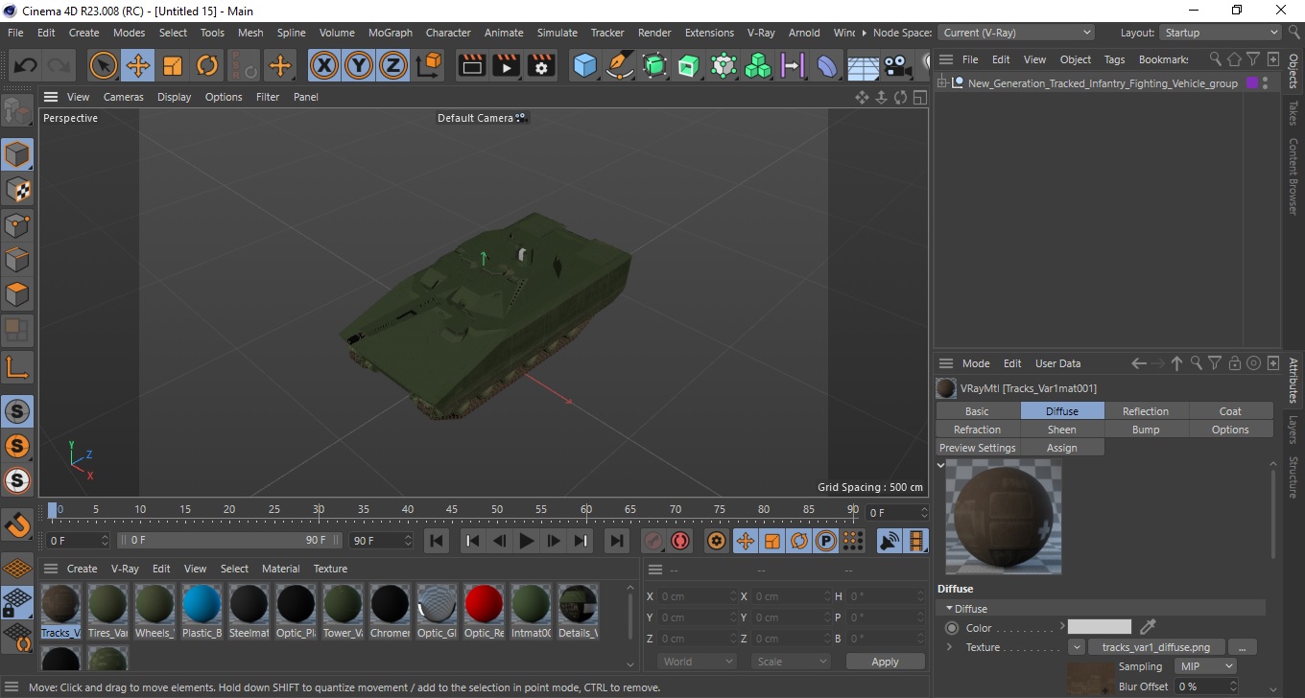Screen dimensions: 1305x698
Task: Toggle Y axis lock
Action: (x=359, y=66)
